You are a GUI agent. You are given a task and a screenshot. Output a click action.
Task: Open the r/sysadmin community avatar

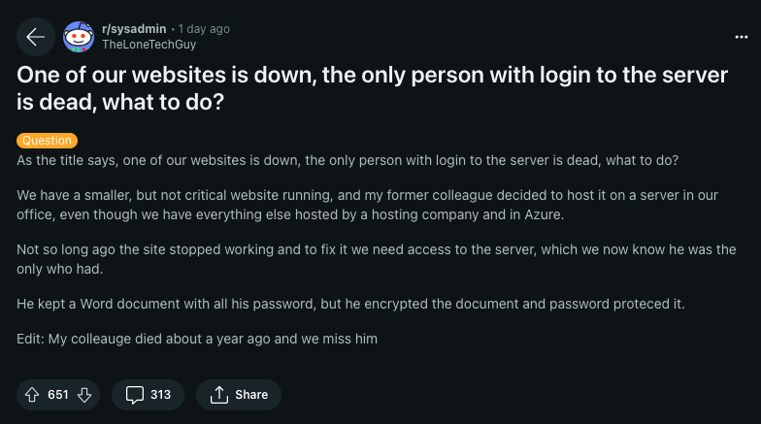pyautogui.click(x=79, y=37)
